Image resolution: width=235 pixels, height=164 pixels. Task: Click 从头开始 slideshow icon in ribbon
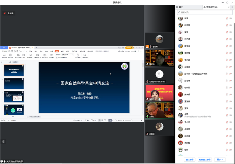pyautogui.click(x=4, y=55)
